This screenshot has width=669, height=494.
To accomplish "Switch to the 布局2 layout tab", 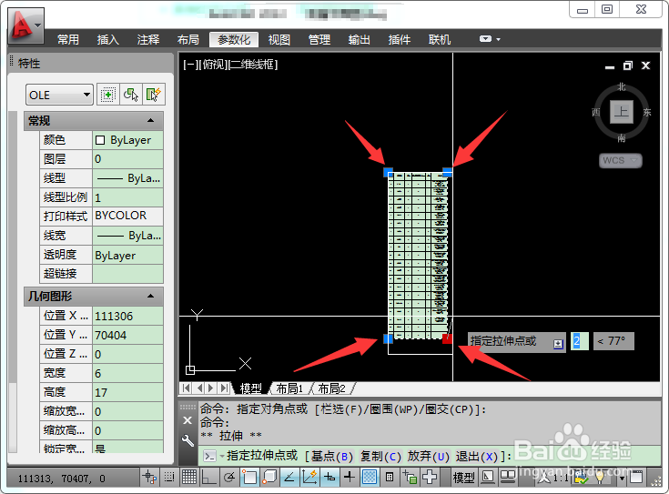I will pyautogui.click(x=331, y=388).
